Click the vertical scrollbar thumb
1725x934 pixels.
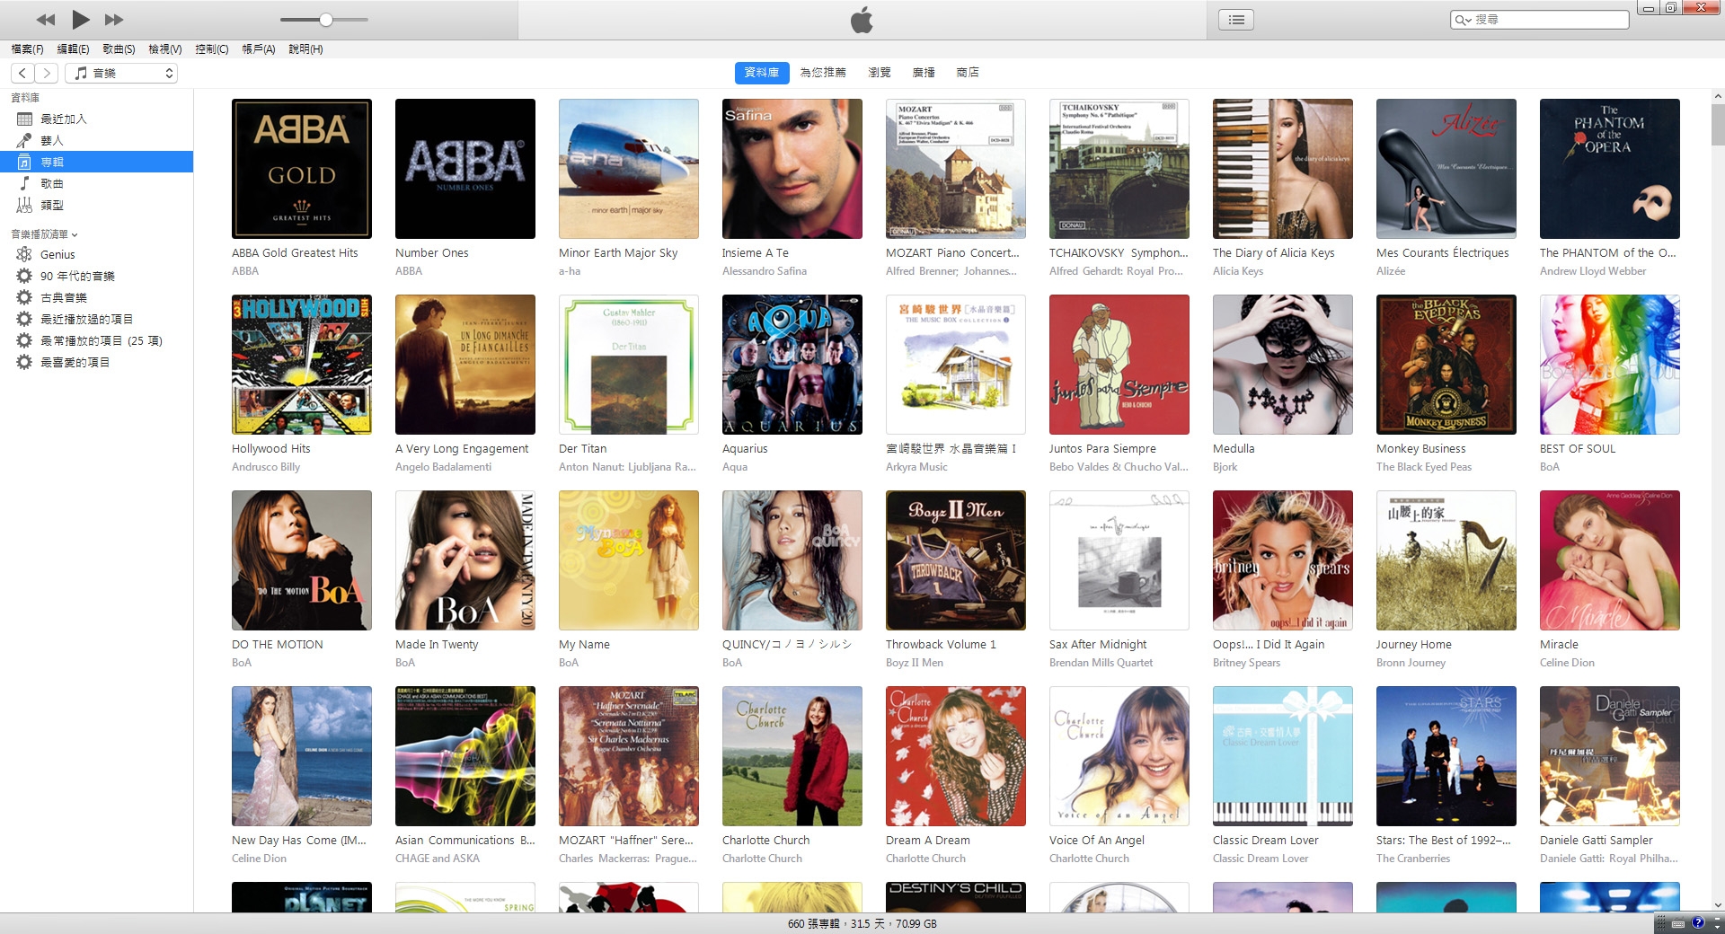[1717, 124]
